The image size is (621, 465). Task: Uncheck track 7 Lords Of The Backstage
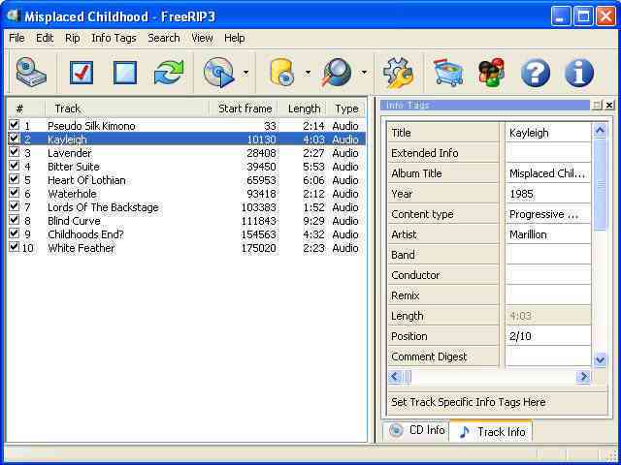tap(15, 206)
